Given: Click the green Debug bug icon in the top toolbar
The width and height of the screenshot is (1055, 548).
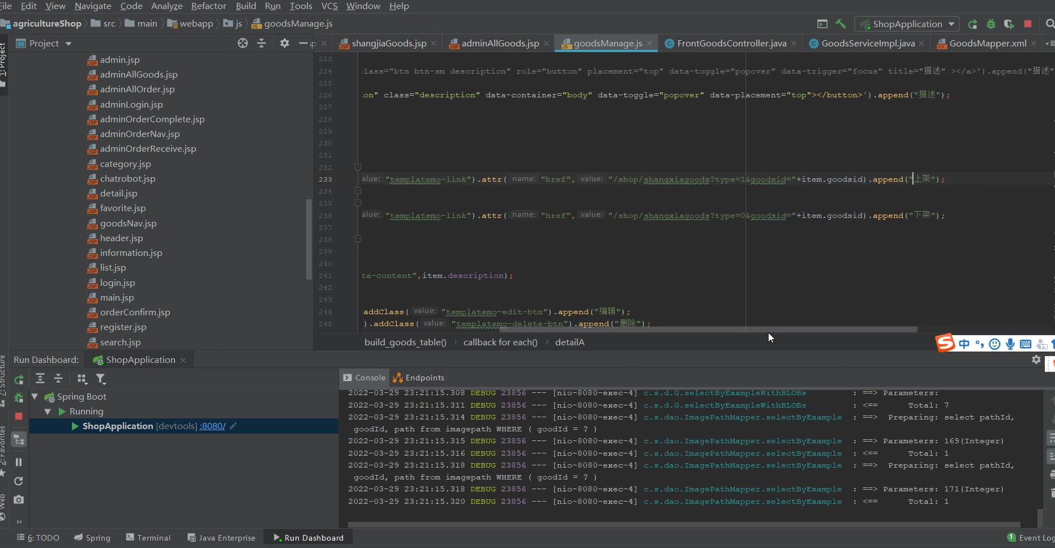Looking at the screenshot, I should point(991,24).
